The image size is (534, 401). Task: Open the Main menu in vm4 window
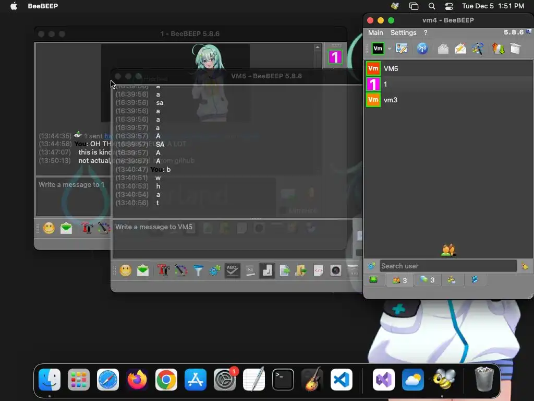(x=375, y=33)
